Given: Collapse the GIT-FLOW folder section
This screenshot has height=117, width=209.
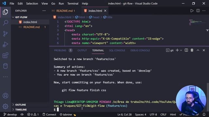Looking at the screenshot, I should [x=30, y=17].
